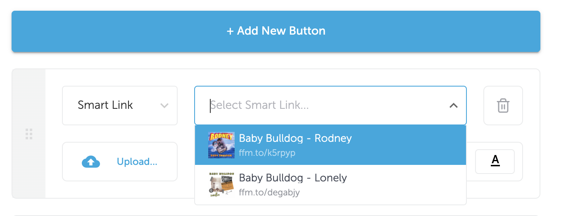Image resolution: width=566 pixels, height=216 pixels.
Task: Choose Baby Bulldog - Lonely from the list
Action: click(331, 185)
